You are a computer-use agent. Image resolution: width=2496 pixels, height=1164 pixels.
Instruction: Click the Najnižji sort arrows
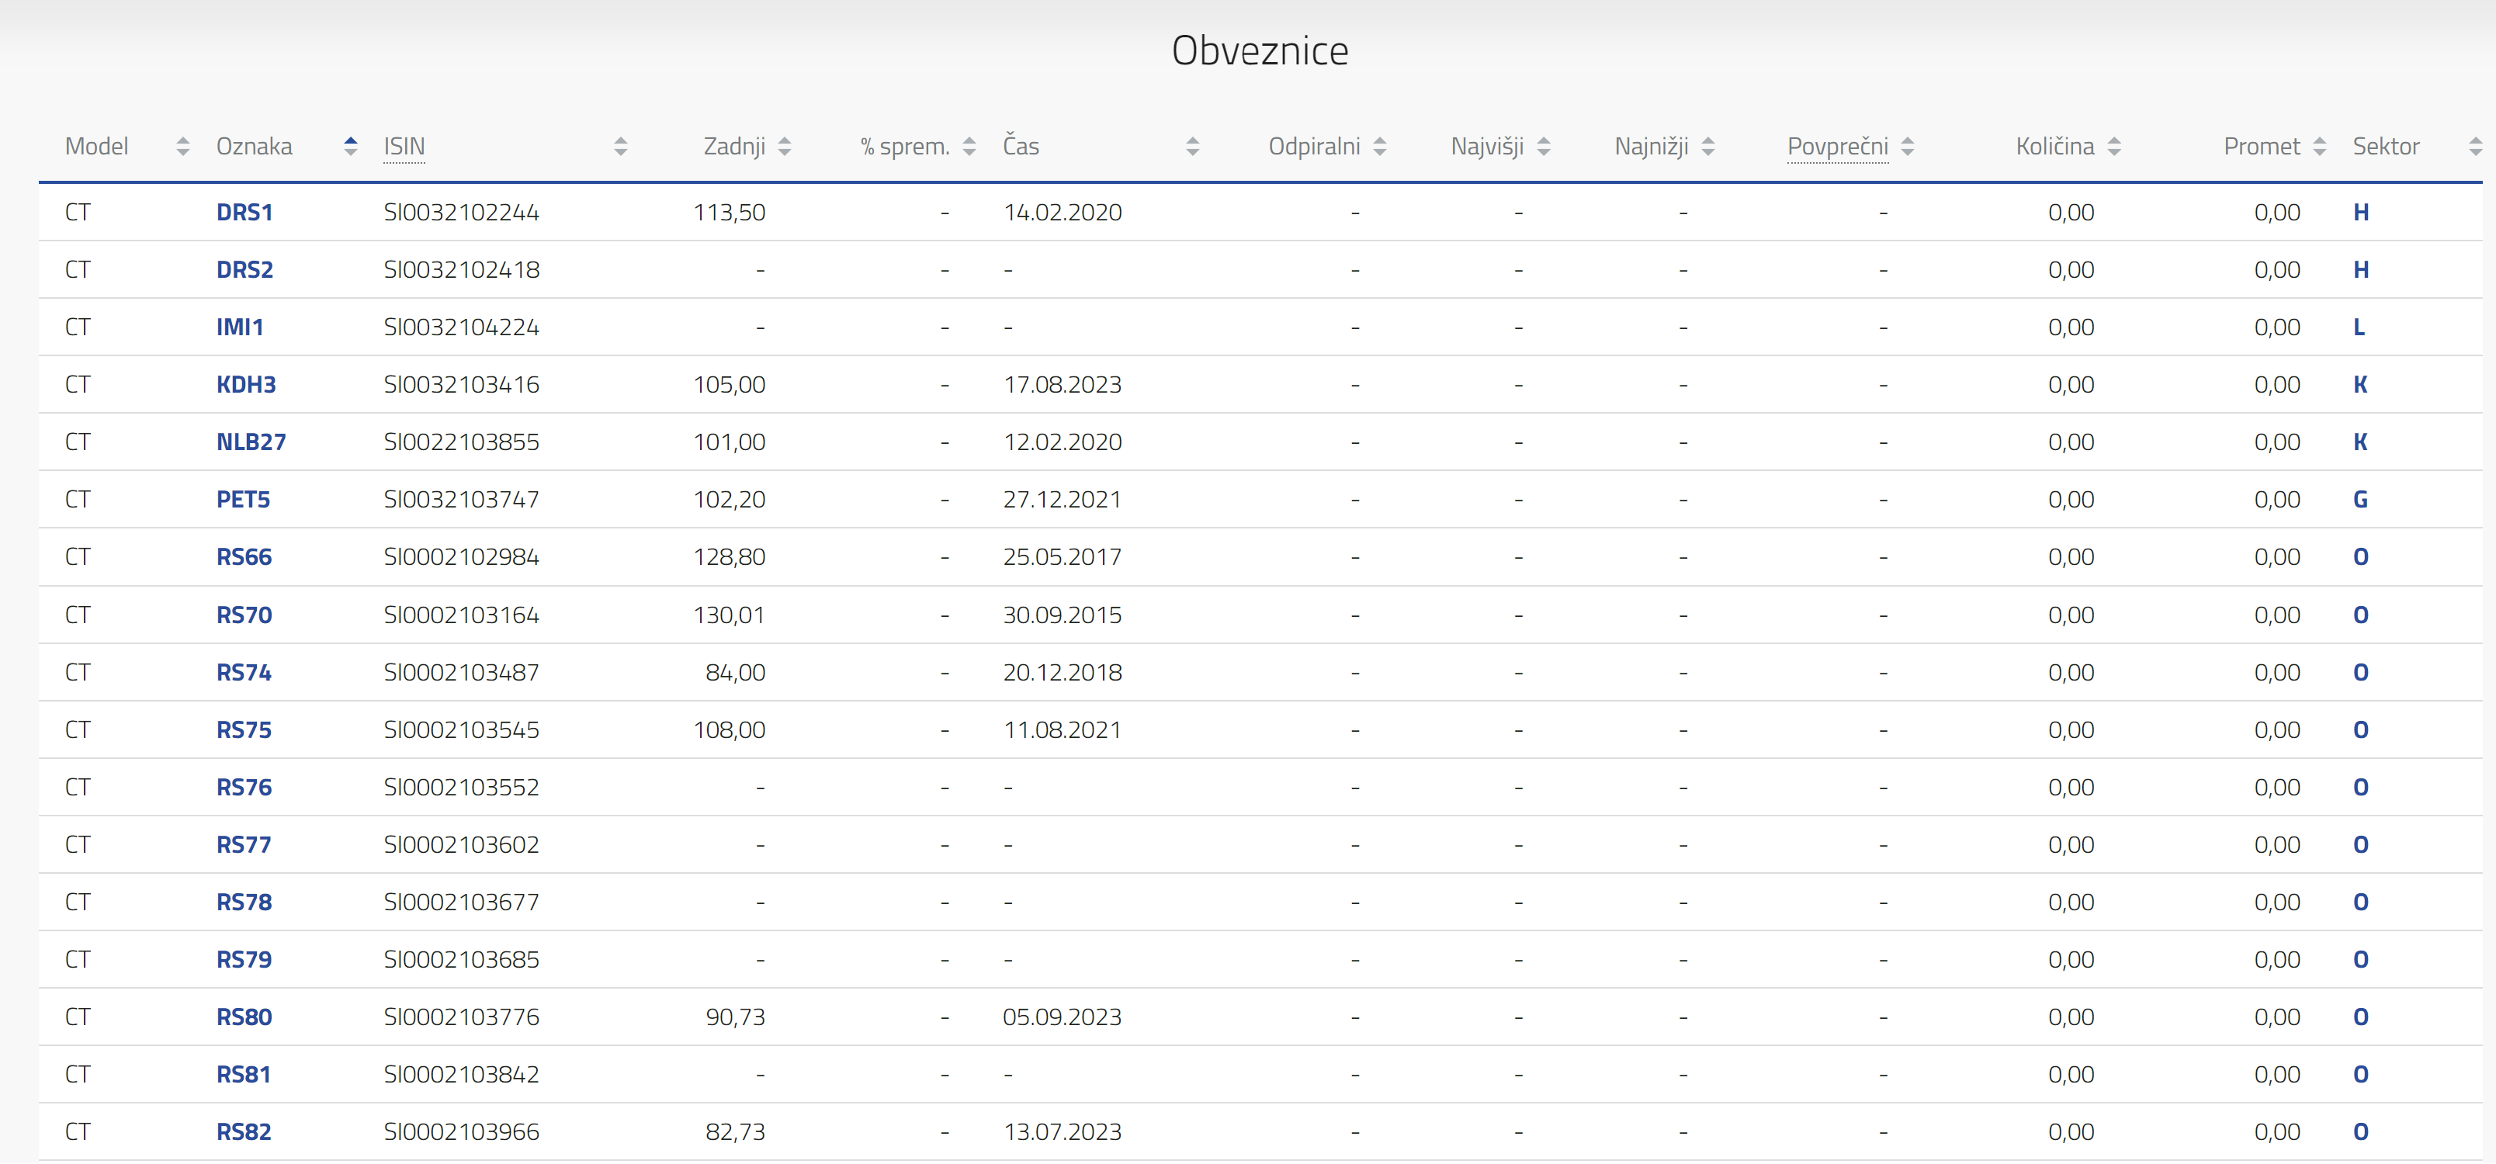[1708, 147]
